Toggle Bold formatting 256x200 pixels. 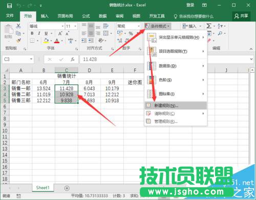(x=32, y=33)
